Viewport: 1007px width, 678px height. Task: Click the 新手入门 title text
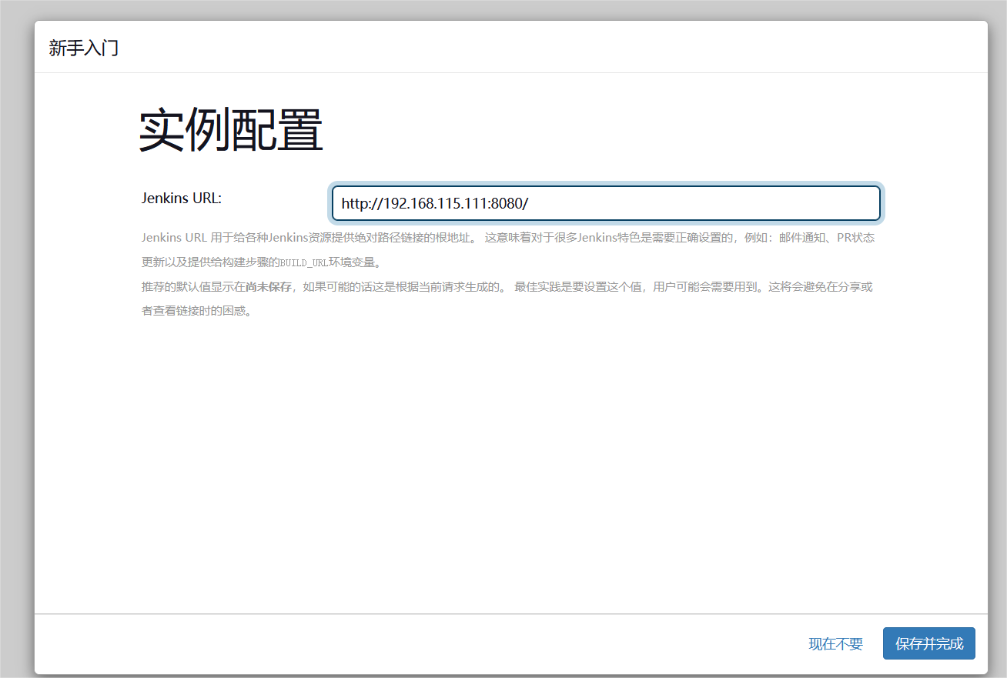83,48
